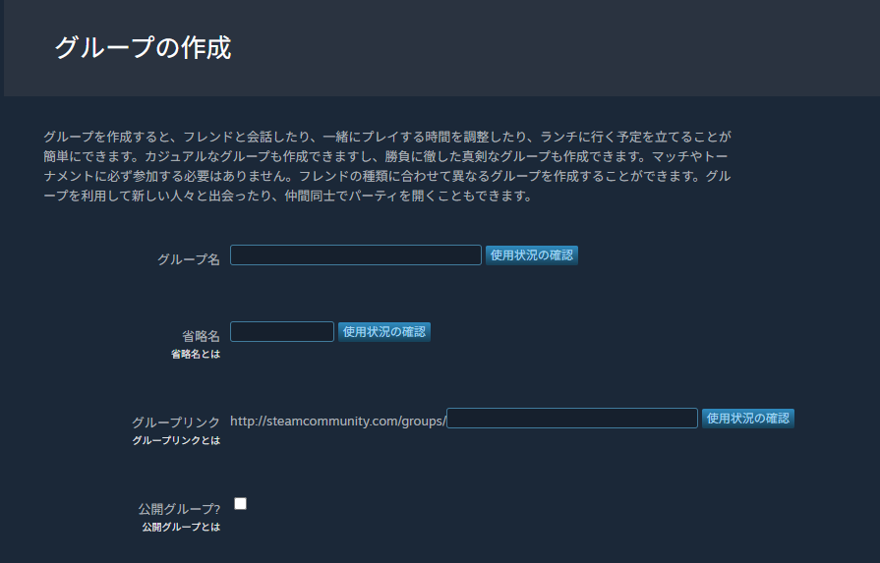Click the http://steamcommunity.com/groups/ URL prefix text
Image resolution: width=880 pixels, height=563 pixels.
[337, 421]
